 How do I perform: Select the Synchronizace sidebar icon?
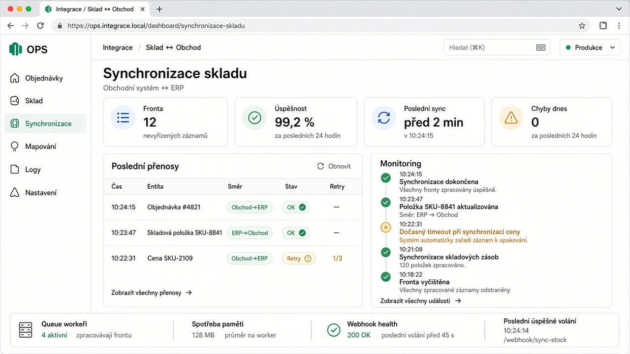click(x=15, y=123)
